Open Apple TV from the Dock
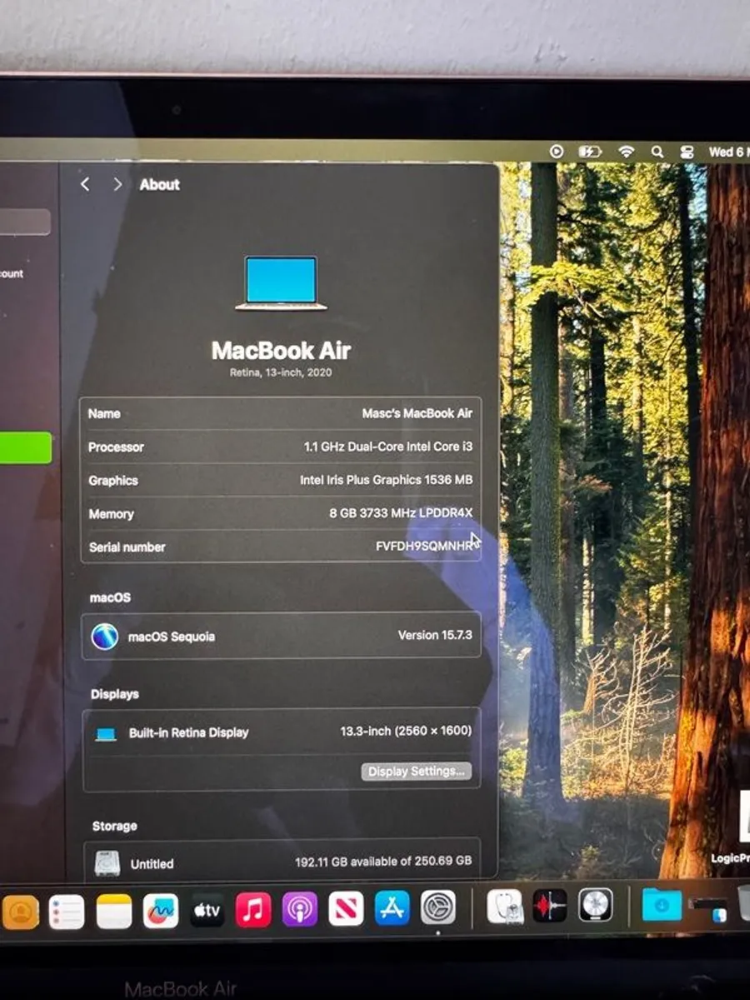This screenshot has height=1000, width=750. (x=207, y=911)
